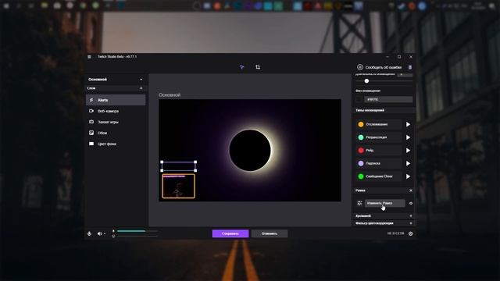500x281 pixels.
Task: Click the webcam thumbnail with orange frame on canvas
Action: [179, 186]
